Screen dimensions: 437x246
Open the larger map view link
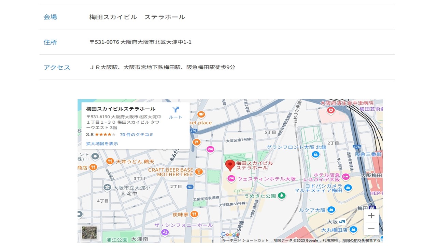pyautogui.click(x=102, y=144)
